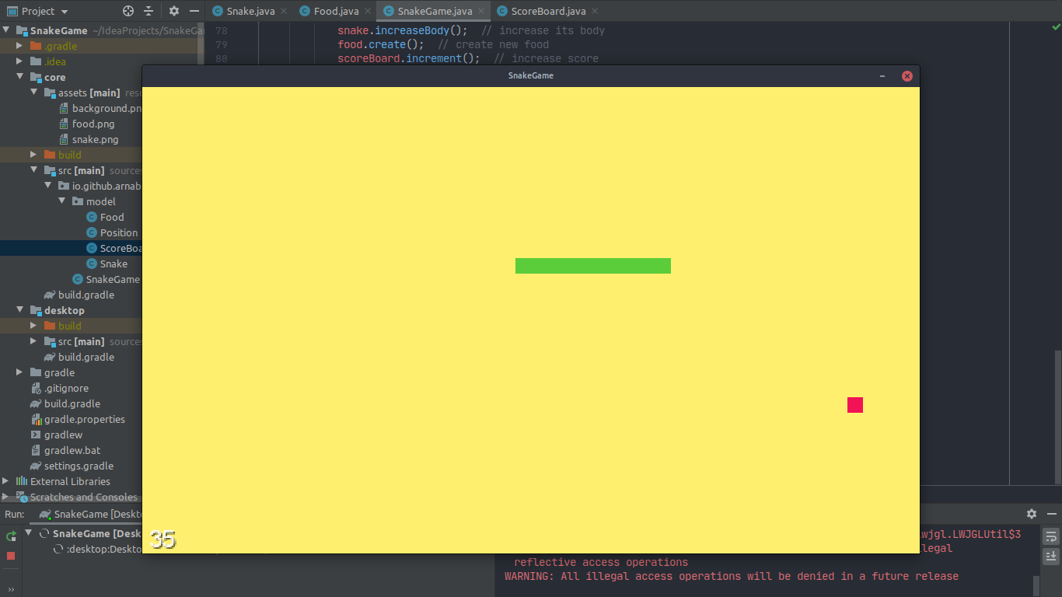Expand External Libraries node
1062x597 pixels.
(x=6, y=481)
